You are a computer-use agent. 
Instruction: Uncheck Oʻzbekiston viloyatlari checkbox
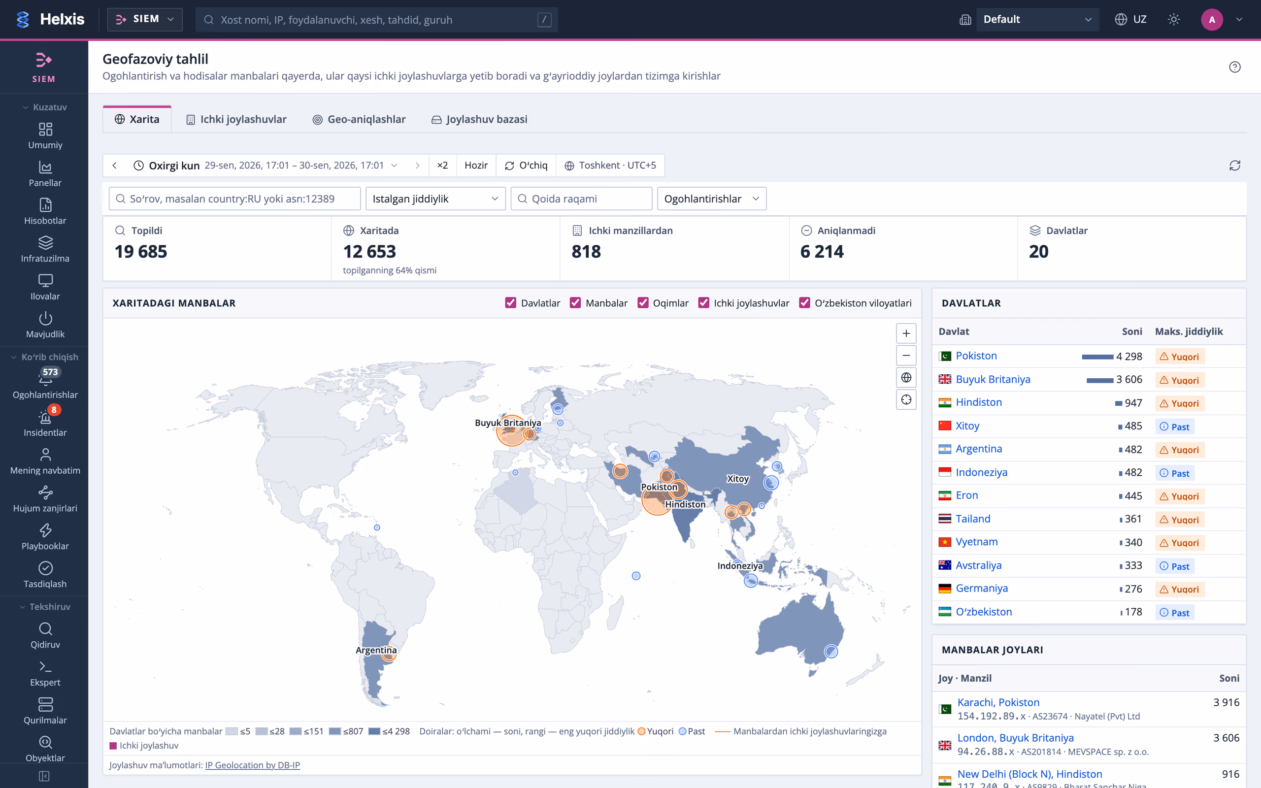804,303
